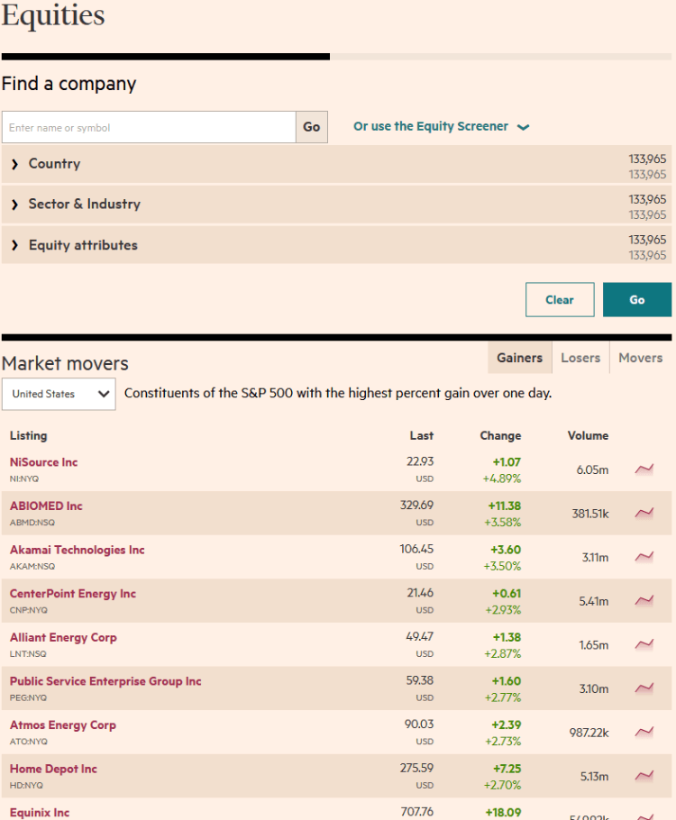Screen dimensions: 676x820
Task: Expand the Country filter section
Action: coord(54,164)
